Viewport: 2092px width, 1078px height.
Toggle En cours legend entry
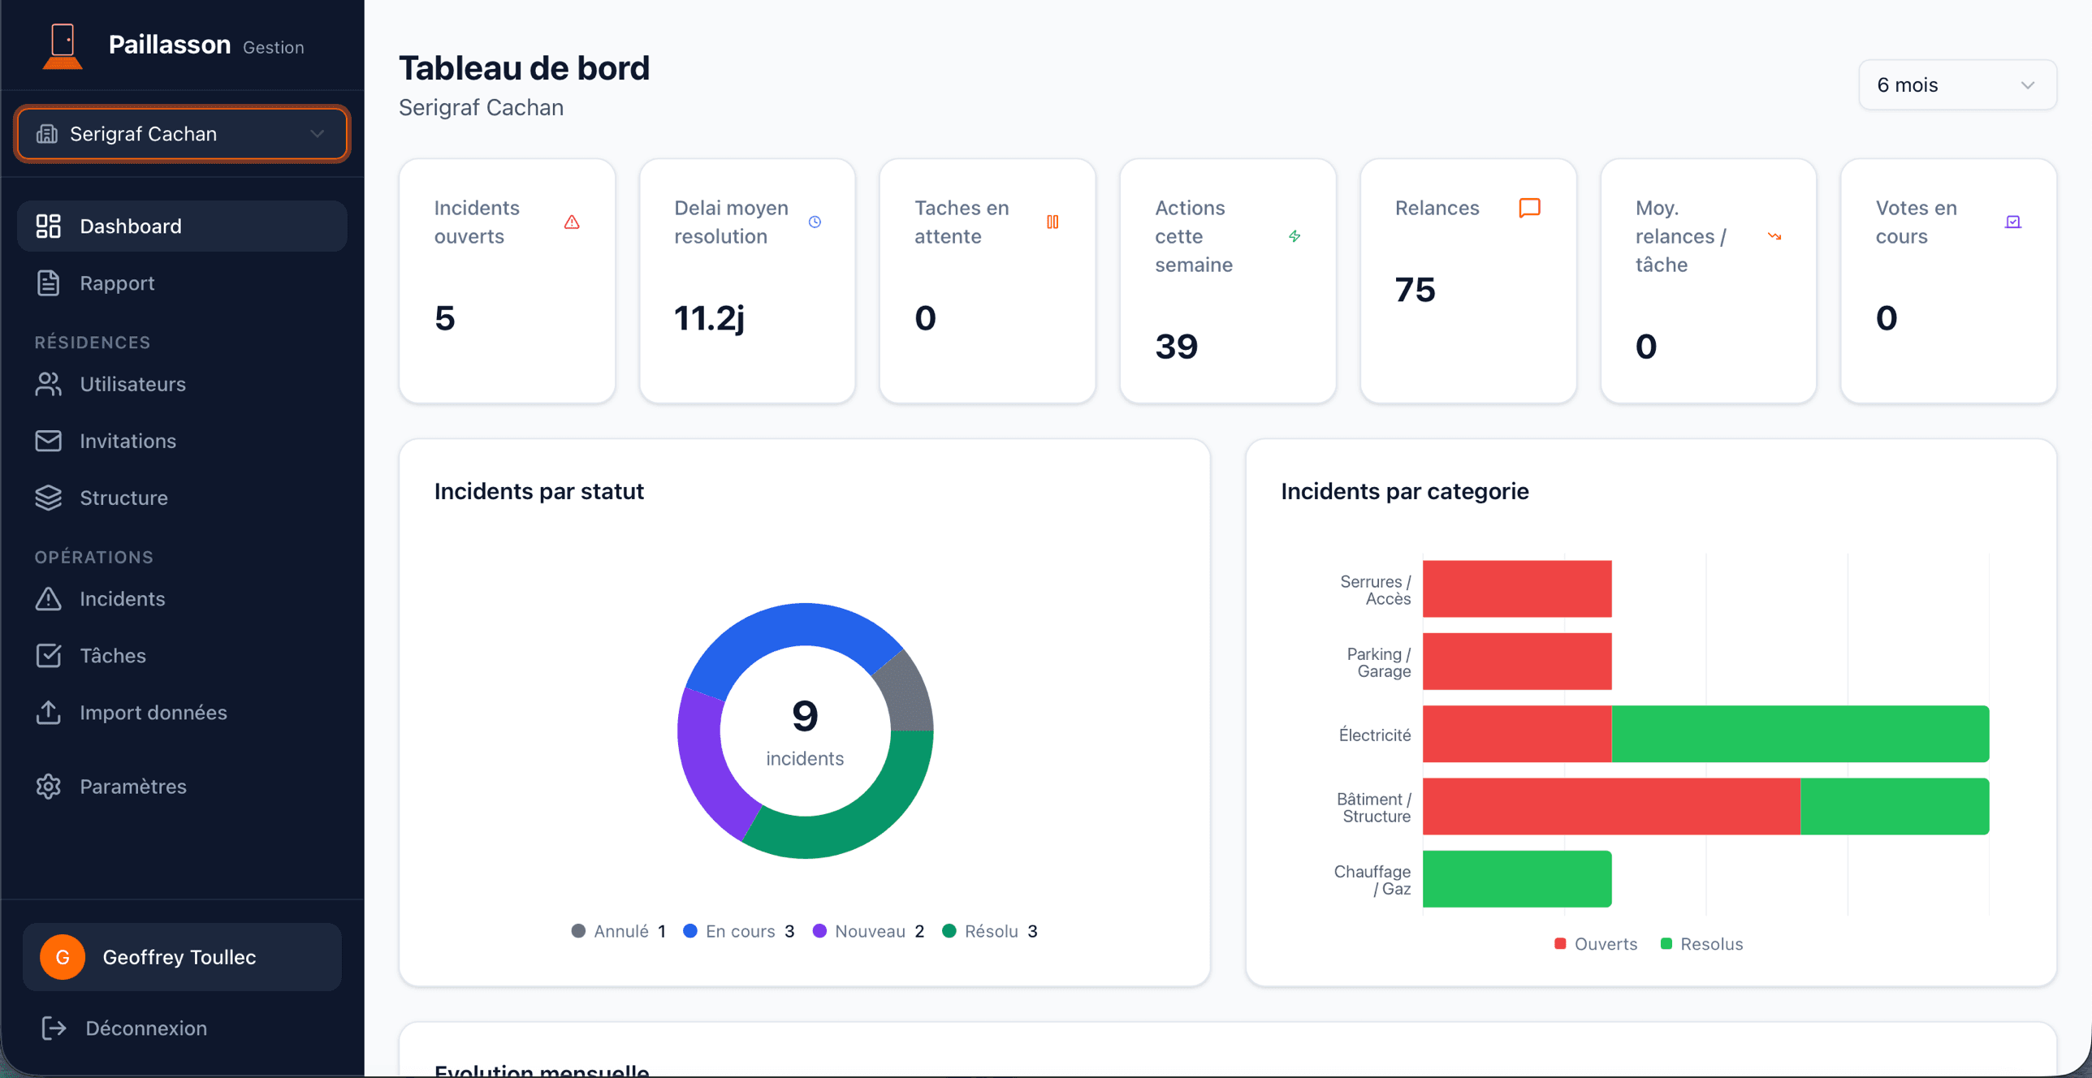click(738, 931)
